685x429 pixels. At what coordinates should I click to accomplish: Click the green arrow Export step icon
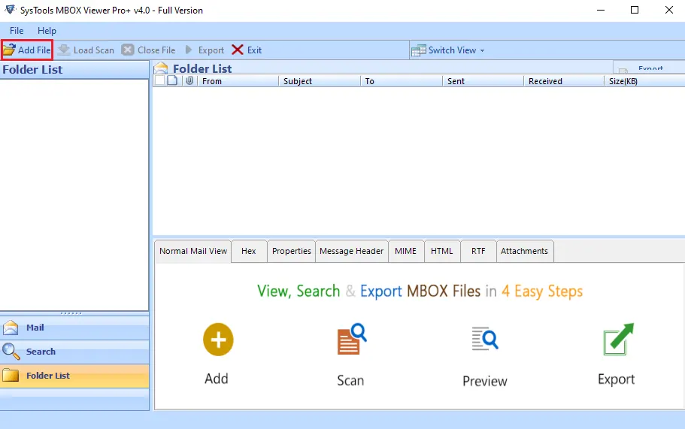618,340
